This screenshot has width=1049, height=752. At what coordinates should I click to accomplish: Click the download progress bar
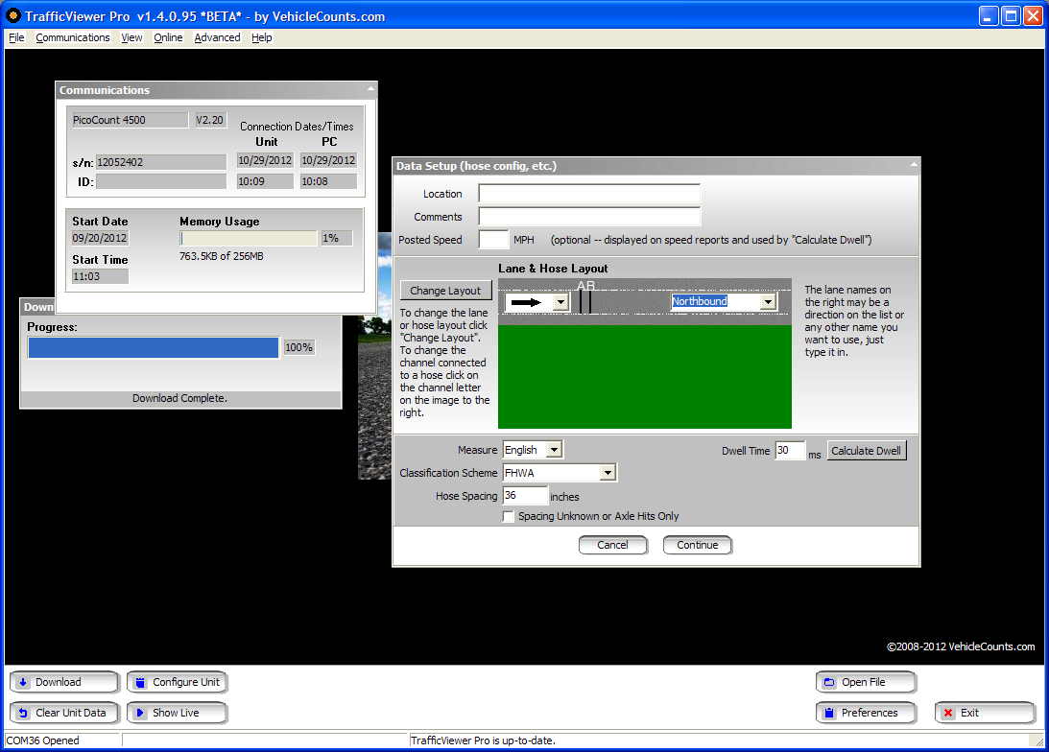[154, 347]
